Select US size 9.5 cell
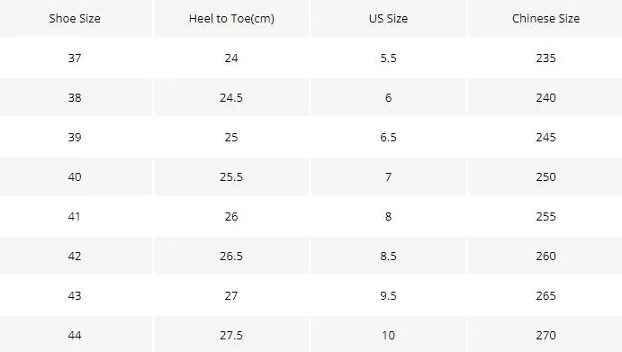Screen dimensions: 622x352 (x=388, y=295)
